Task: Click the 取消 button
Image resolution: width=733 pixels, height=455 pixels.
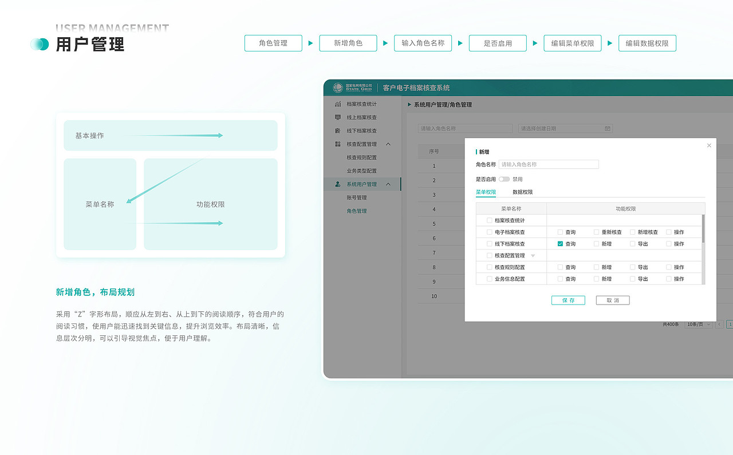Action: [613, 300]
